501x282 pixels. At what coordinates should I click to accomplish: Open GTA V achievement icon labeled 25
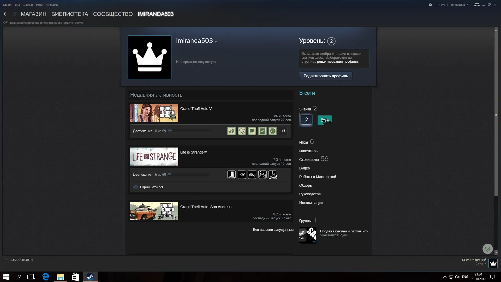[x=273, y=131]
